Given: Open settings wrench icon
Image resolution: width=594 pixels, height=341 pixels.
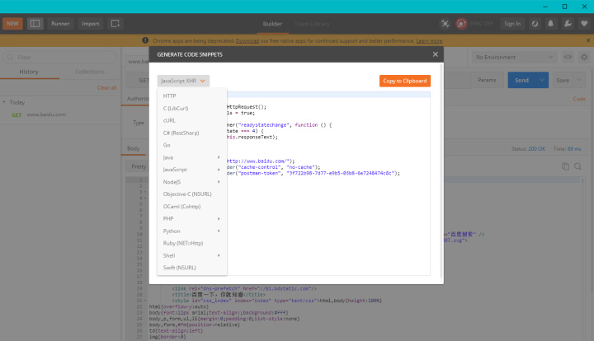Looking at the screenshot, I should coord(568,23).
